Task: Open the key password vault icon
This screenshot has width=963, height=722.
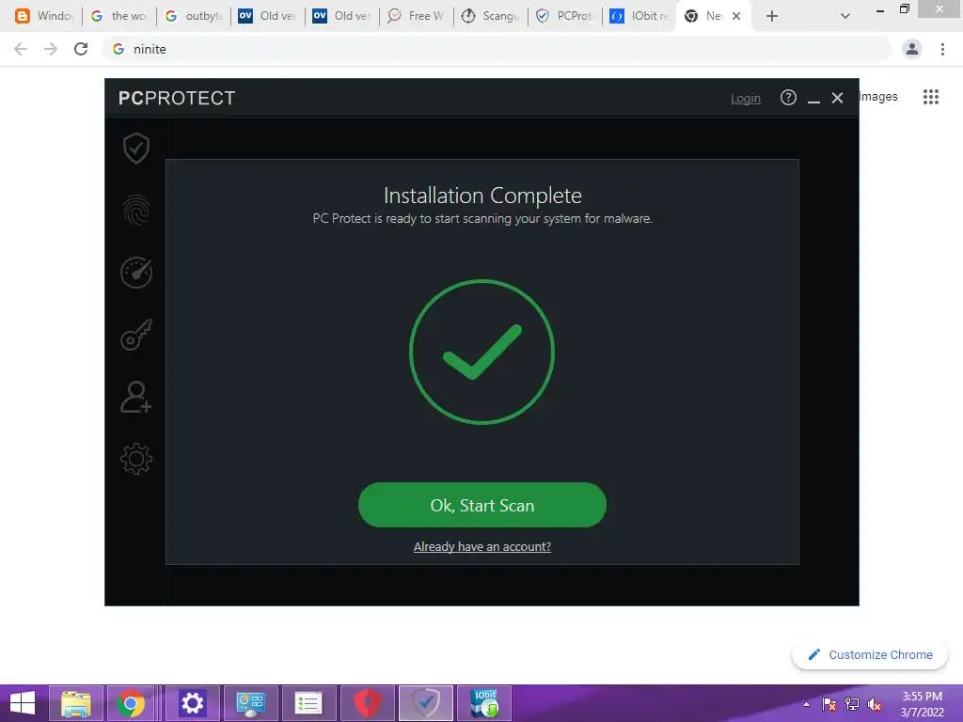Action: pos(135,335)
